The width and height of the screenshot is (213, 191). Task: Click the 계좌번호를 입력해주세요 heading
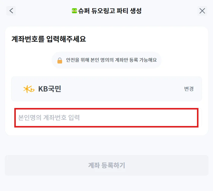(x=49, y=39)
